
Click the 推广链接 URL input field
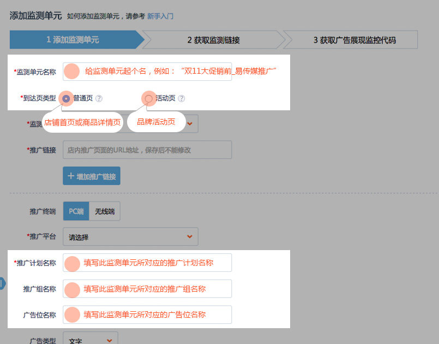147,150
